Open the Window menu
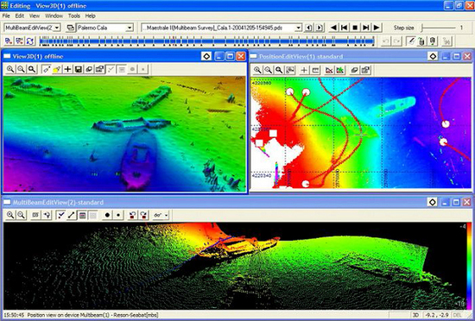Screen dimensions: 475x321 coord(54,16)
